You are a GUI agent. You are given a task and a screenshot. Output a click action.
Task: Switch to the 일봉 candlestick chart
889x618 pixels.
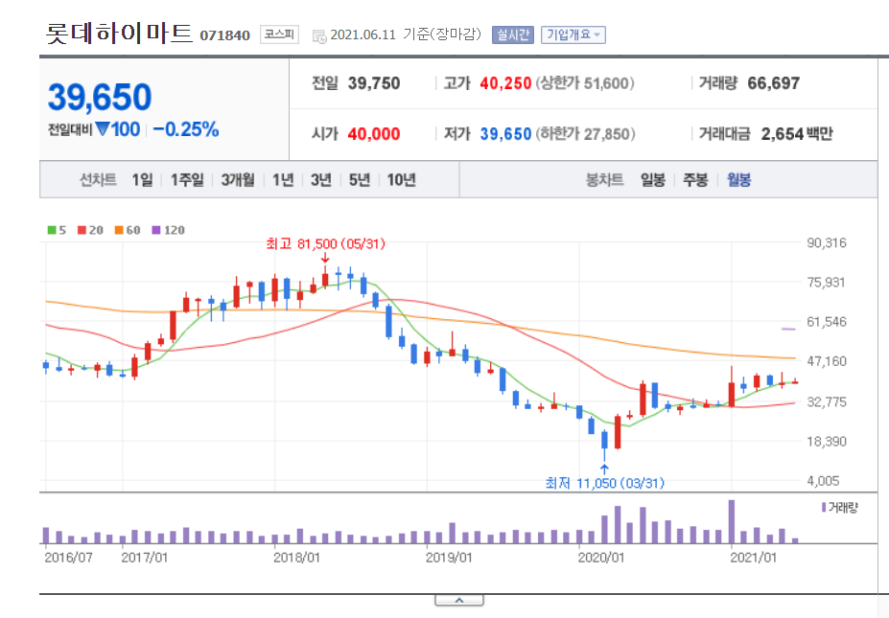point(652,180)
